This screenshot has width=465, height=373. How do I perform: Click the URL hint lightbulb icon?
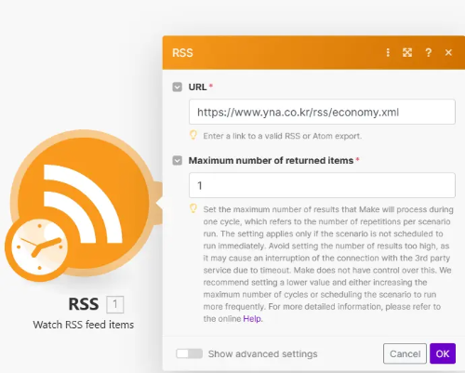[x=193, y=135]
